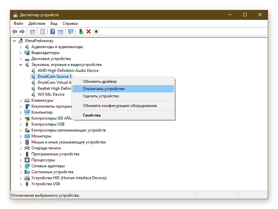278x209 pixels.
Task: Open Свойства from the context menu
Action: (x=123, y=115)
